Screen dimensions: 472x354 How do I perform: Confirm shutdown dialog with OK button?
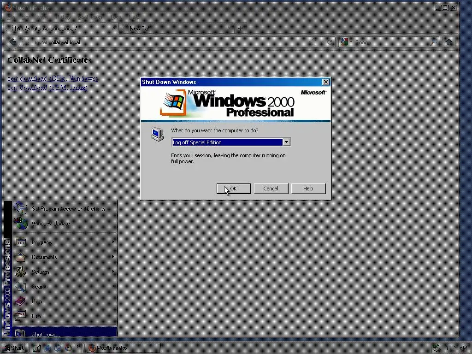click(234, 189)
